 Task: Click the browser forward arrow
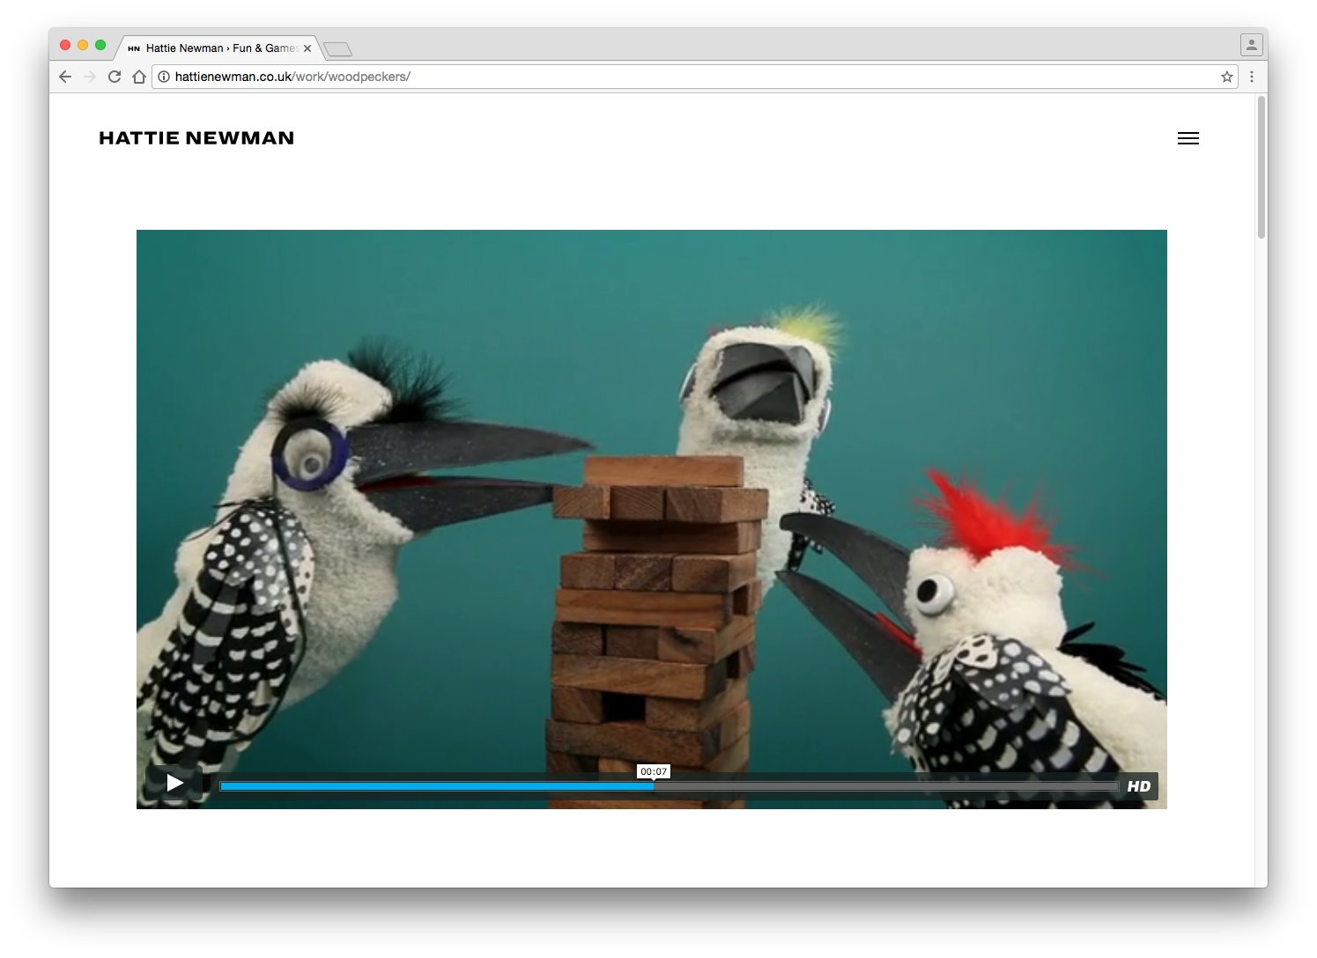tap(90, 77)
